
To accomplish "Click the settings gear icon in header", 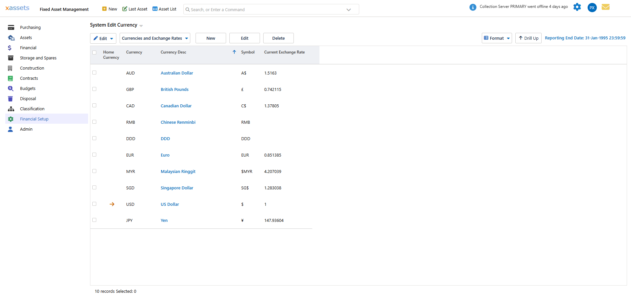I will pyautogui.click(x=577, y=7).
